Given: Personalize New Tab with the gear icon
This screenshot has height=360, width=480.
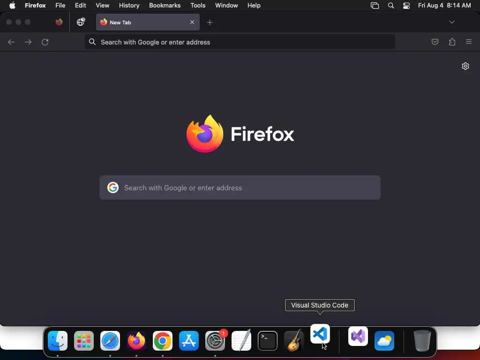Looking at the screenshot, I should [465, 66].
